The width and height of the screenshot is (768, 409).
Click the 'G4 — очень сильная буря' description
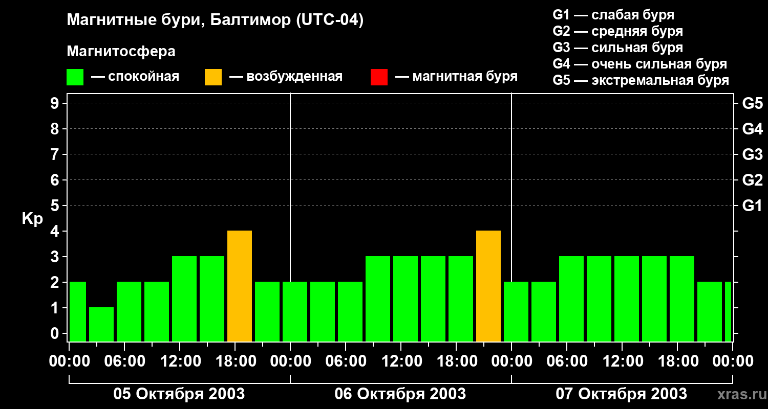640,64
